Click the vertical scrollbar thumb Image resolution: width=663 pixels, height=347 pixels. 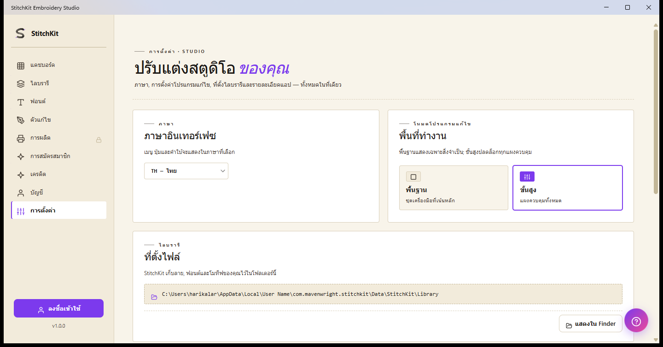tap(656, 112)
